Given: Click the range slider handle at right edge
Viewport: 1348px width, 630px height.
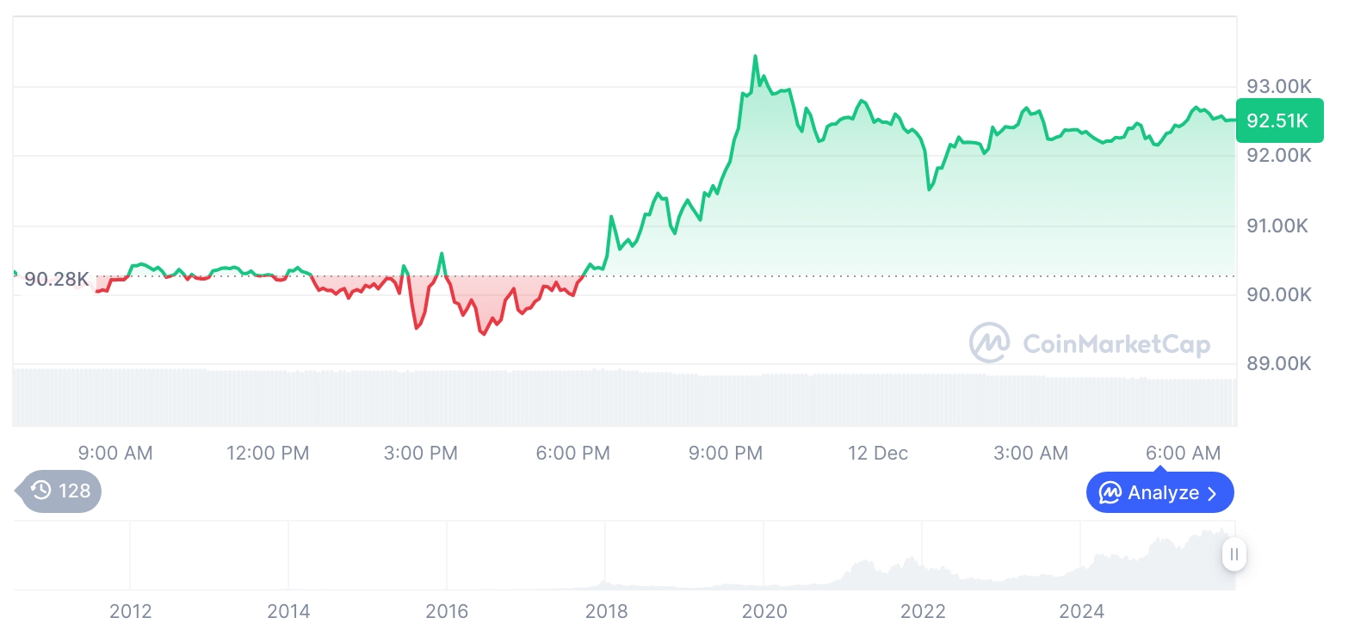Looking at the screenshot, I should pyautogui.click(x=1234, y=554).
